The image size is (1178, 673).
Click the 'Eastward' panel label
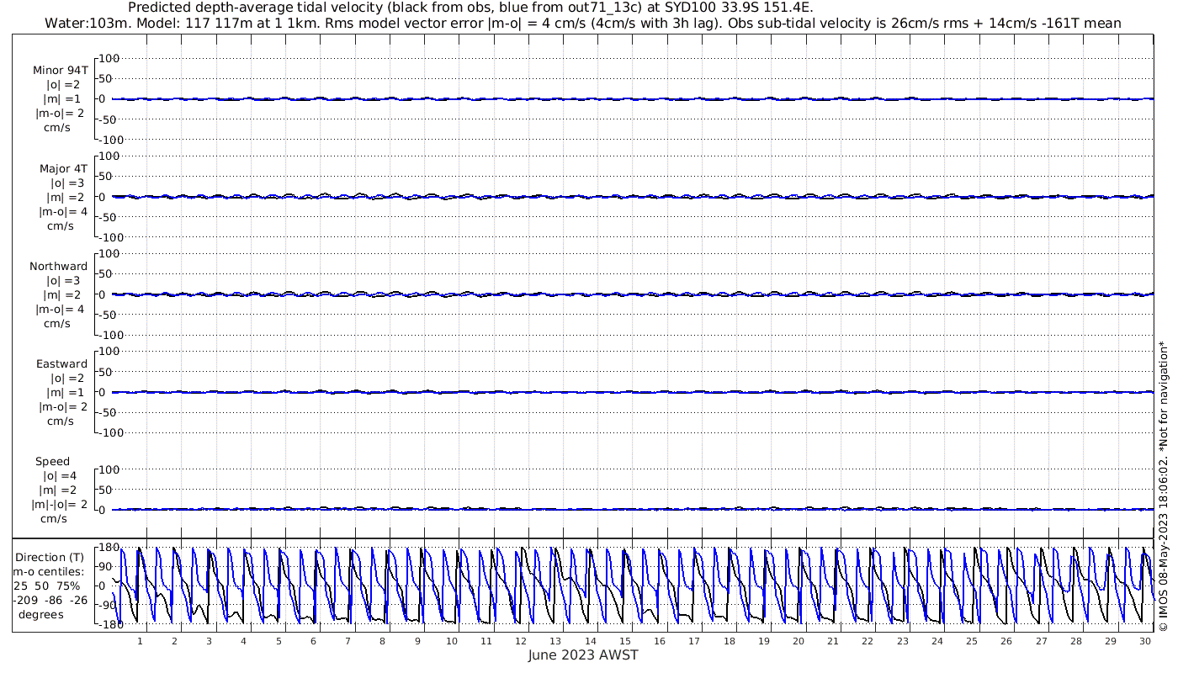62,363
